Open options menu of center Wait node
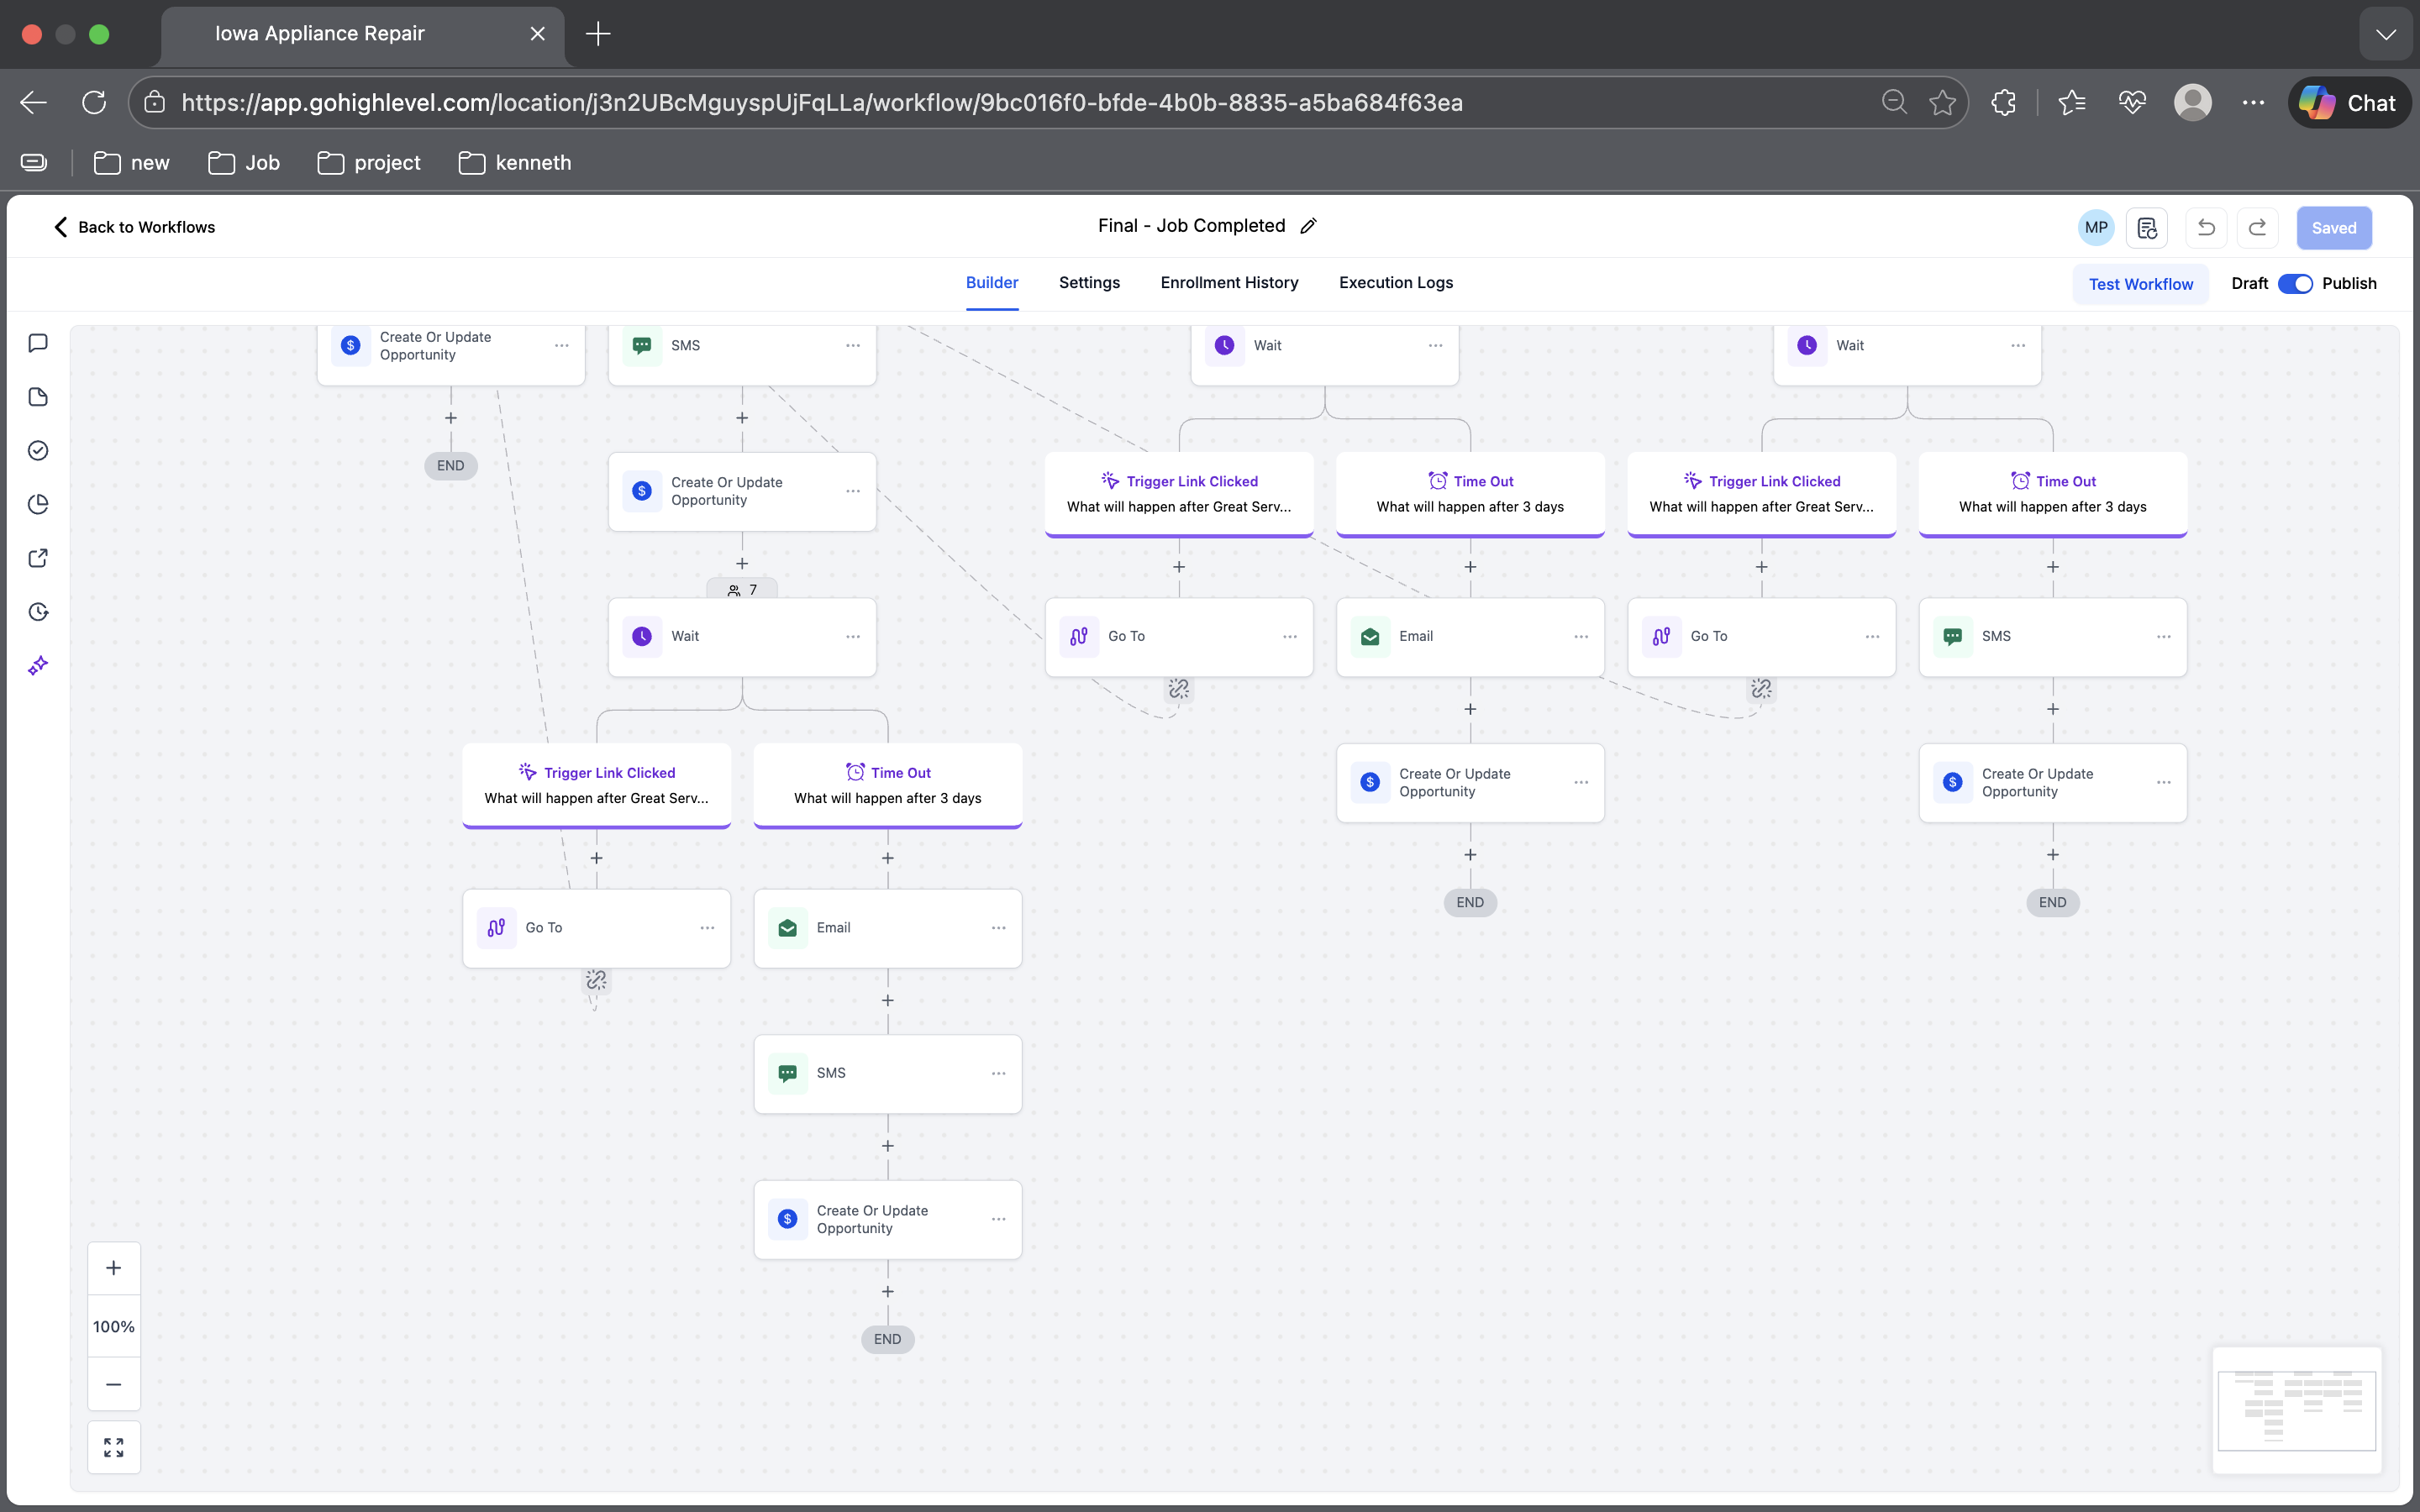Image resolution: width=2420 pixels, height=1512 pixels. 853,637
